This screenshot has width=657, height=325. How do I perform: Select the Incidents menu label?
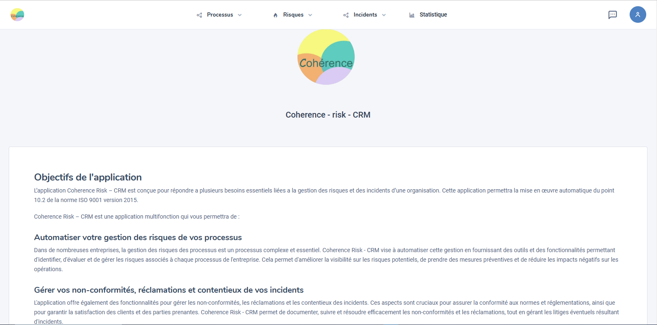[x=365, y=14]
